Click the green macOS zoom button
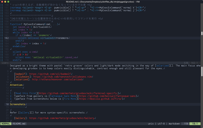 (x=8, y=2)
